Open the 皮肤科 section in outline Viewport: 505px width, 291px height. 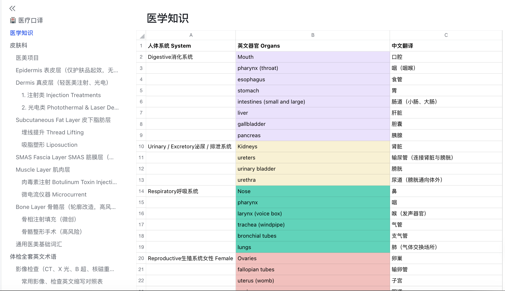pyautogui.click(x=18, y=45)
